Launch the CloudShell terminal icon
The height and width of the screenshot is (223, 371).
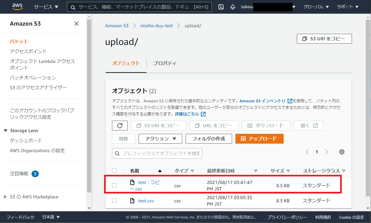[x=221, y=7]
